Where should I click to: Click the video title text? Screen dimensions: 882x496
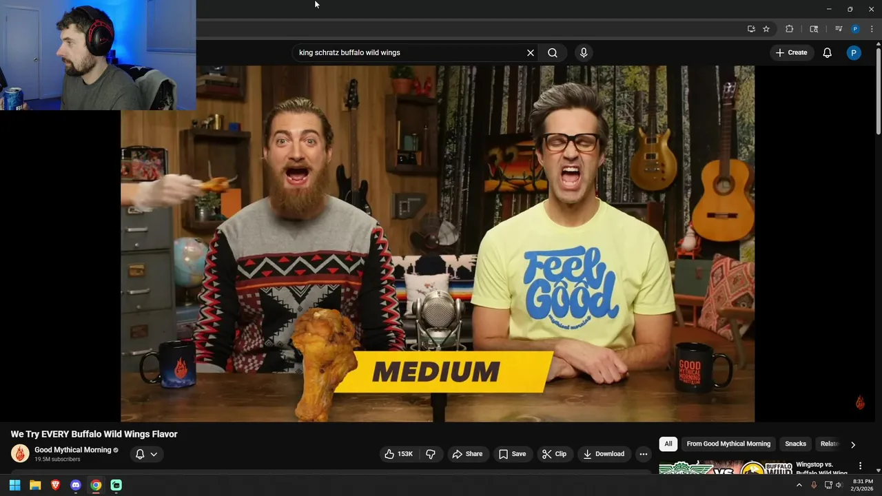tap(94, 434)
